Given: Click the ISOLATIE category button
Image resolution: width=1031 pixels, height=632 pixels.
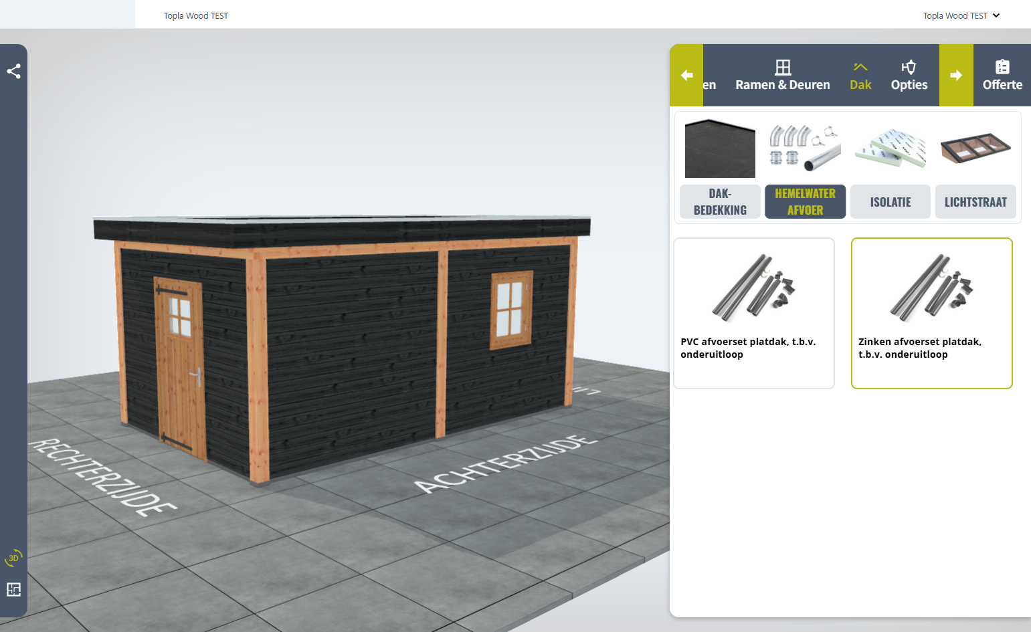Looking at the screenshot, I should pos(891,201).
